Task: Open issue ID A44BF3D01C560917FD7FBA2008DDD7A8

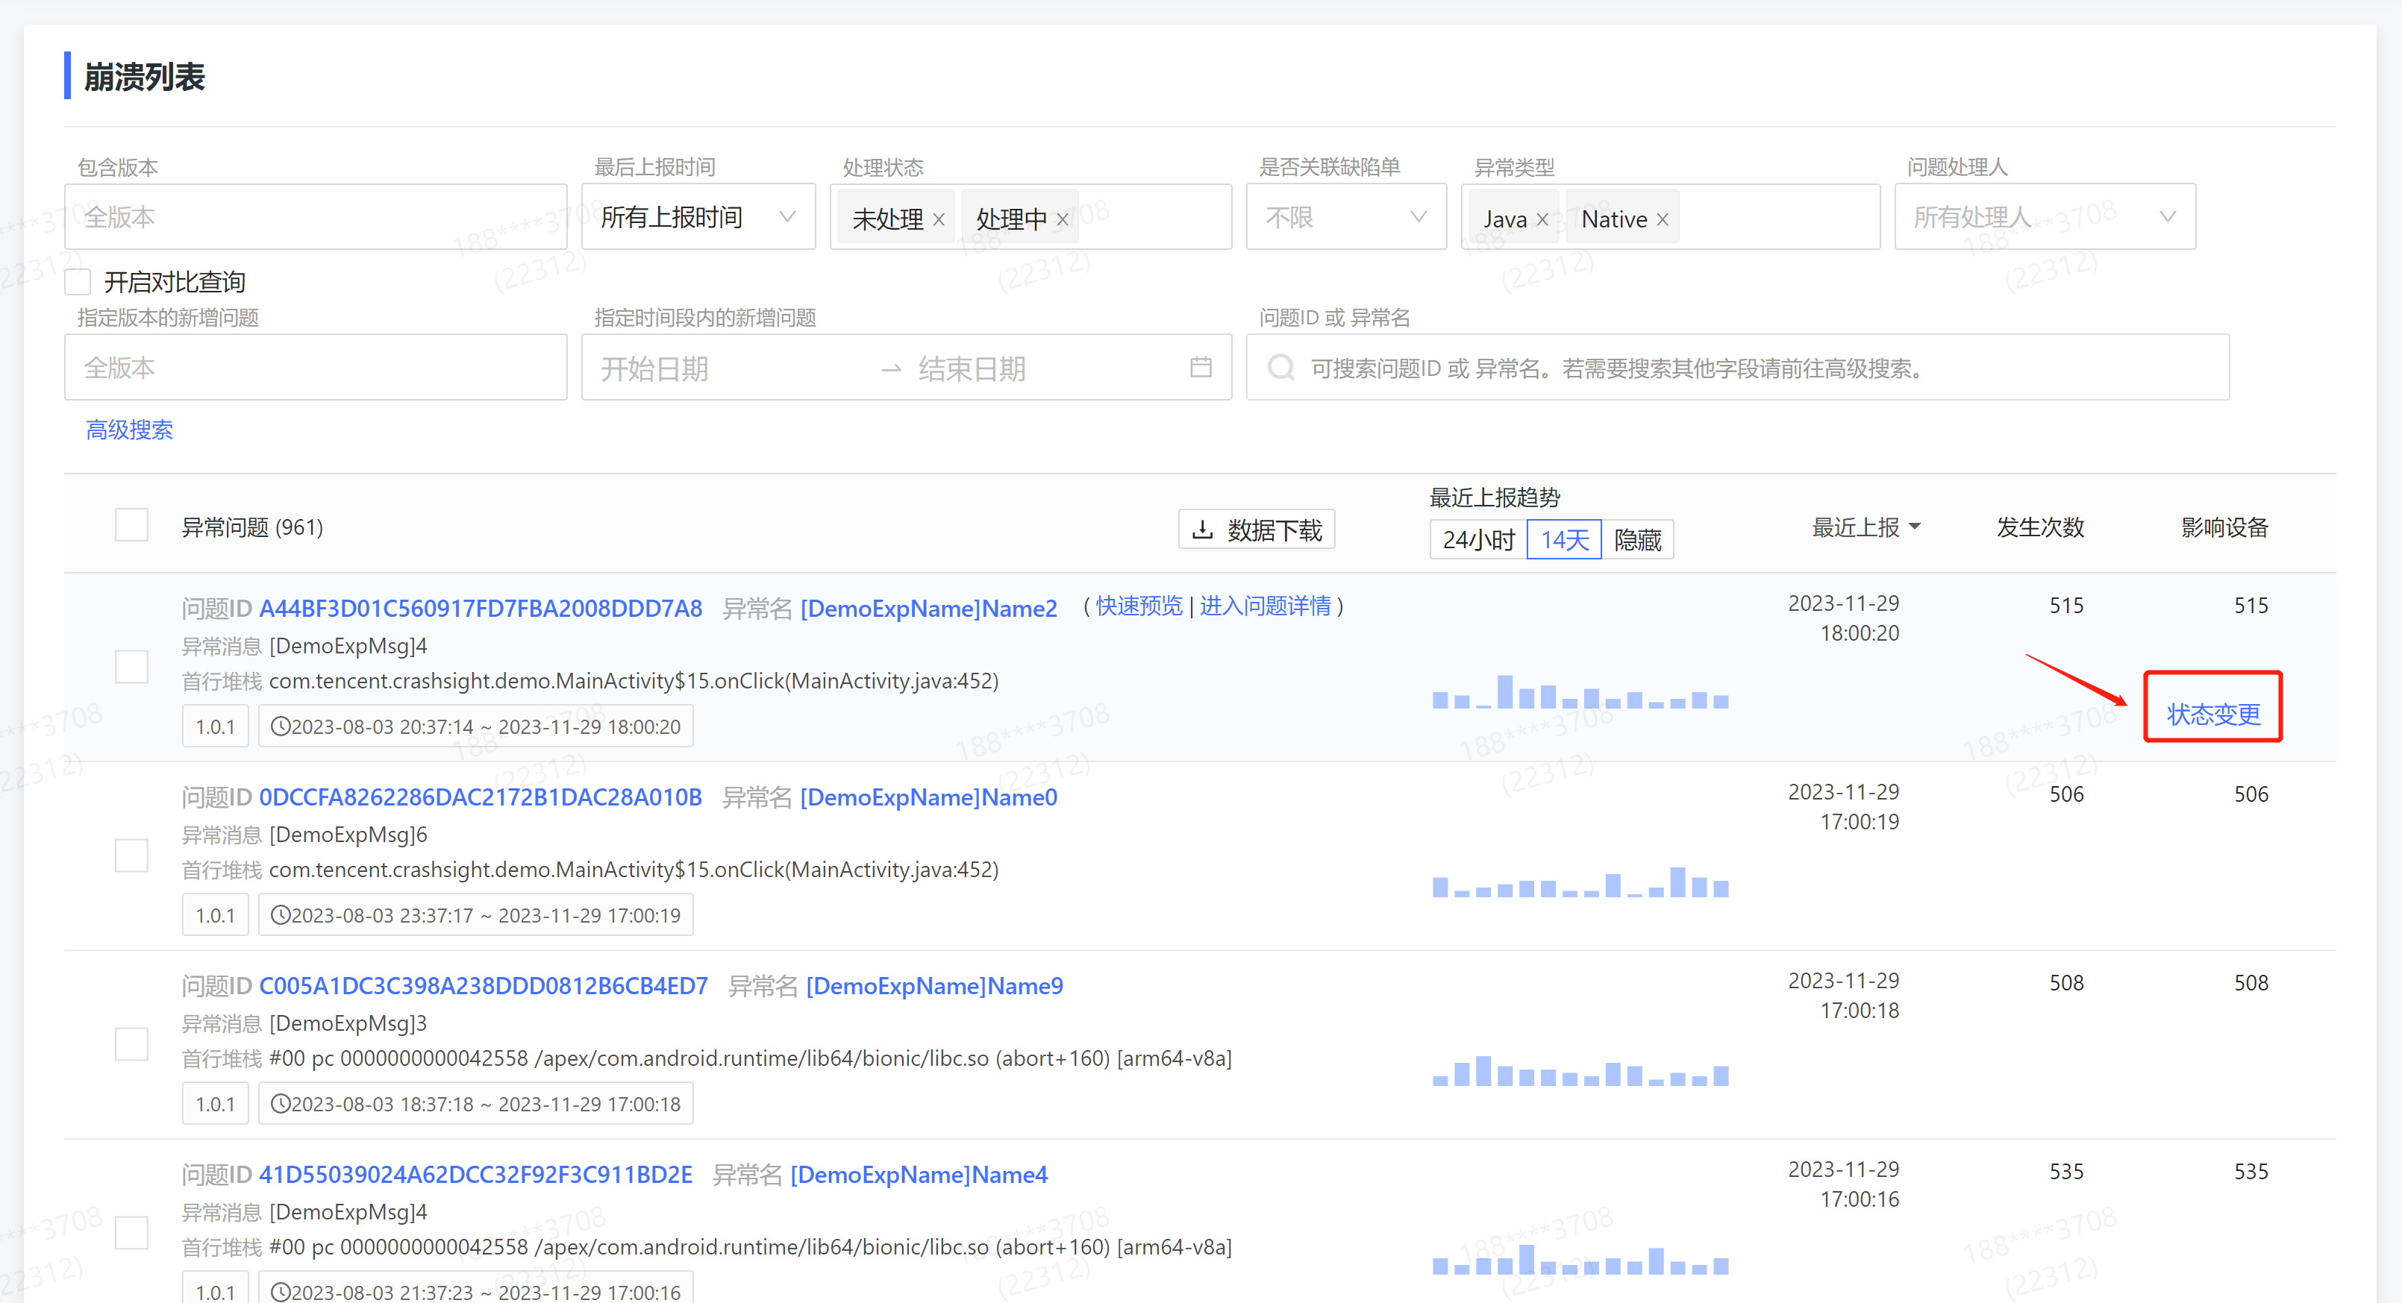Action: coord(481,609)
